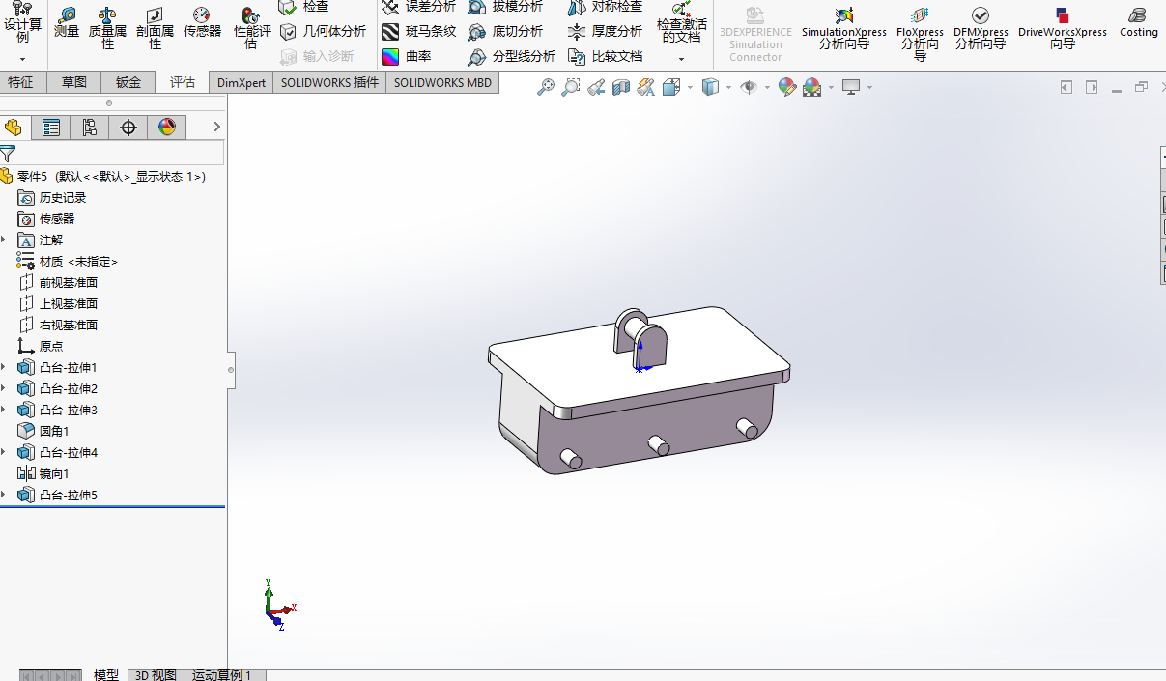Image resolution: width=1166 pixels, height=681 pixels.
Task: Open the Costing tool
Action: tap(1139, 22)
